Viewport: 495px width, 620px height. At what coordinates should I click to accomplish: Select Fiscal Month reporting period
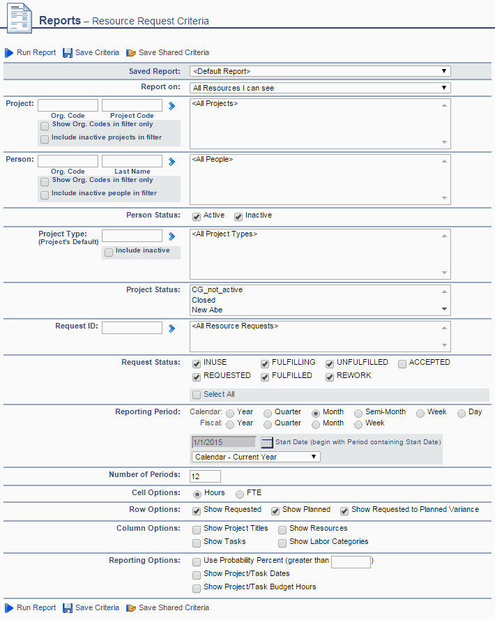pos(316,425)
